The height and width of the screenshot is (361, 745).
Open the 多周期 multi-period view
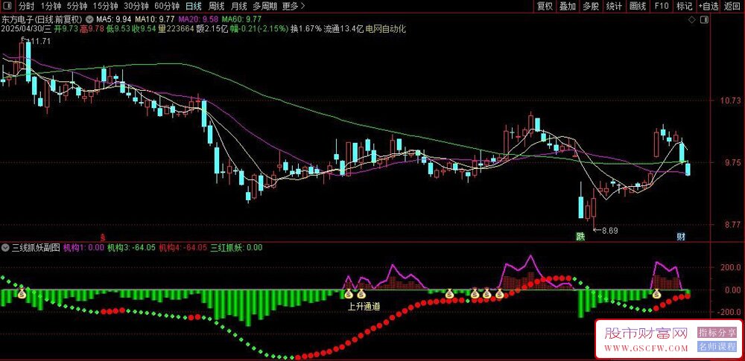click(264, 6)
